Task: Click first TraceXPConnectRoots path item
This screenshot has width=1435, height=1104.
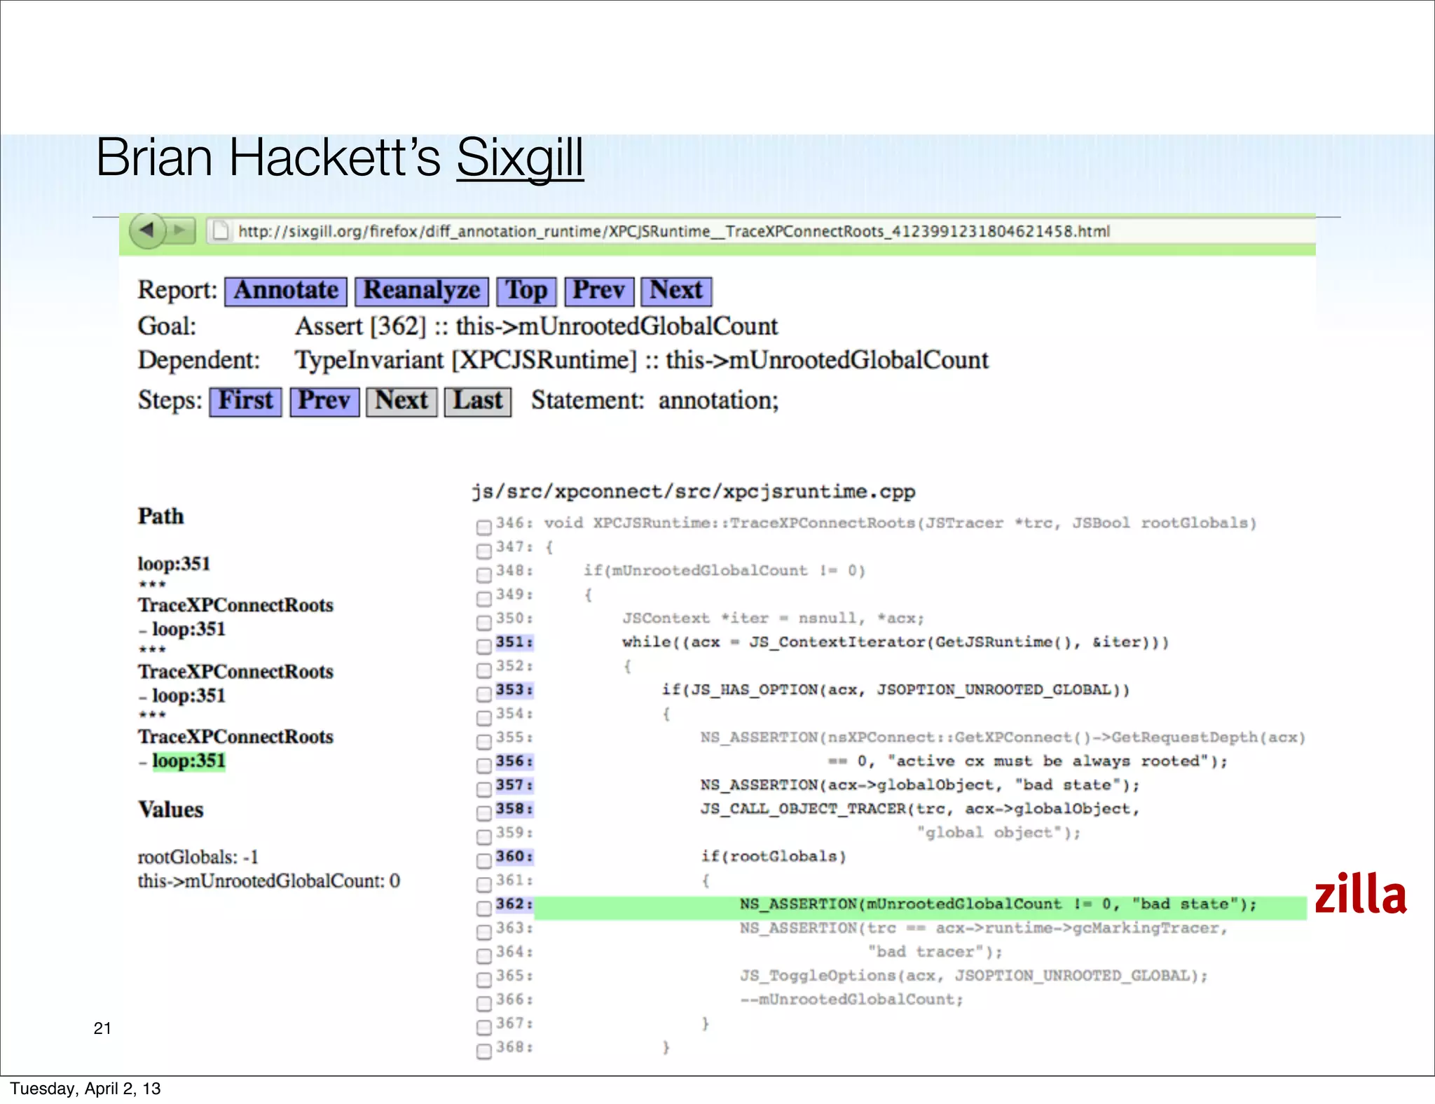Action: pyautogui.click(x=235, y=605)
